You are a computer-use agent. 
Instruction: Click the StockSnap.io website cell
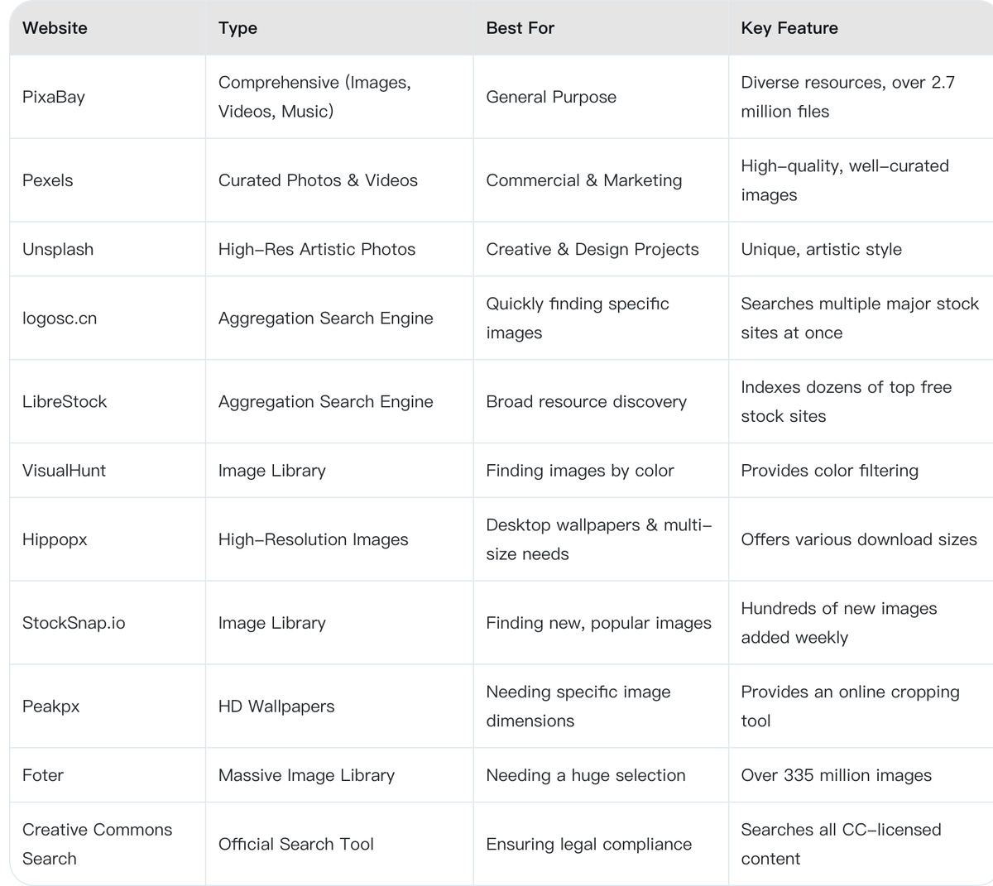(x=74, y=623)
